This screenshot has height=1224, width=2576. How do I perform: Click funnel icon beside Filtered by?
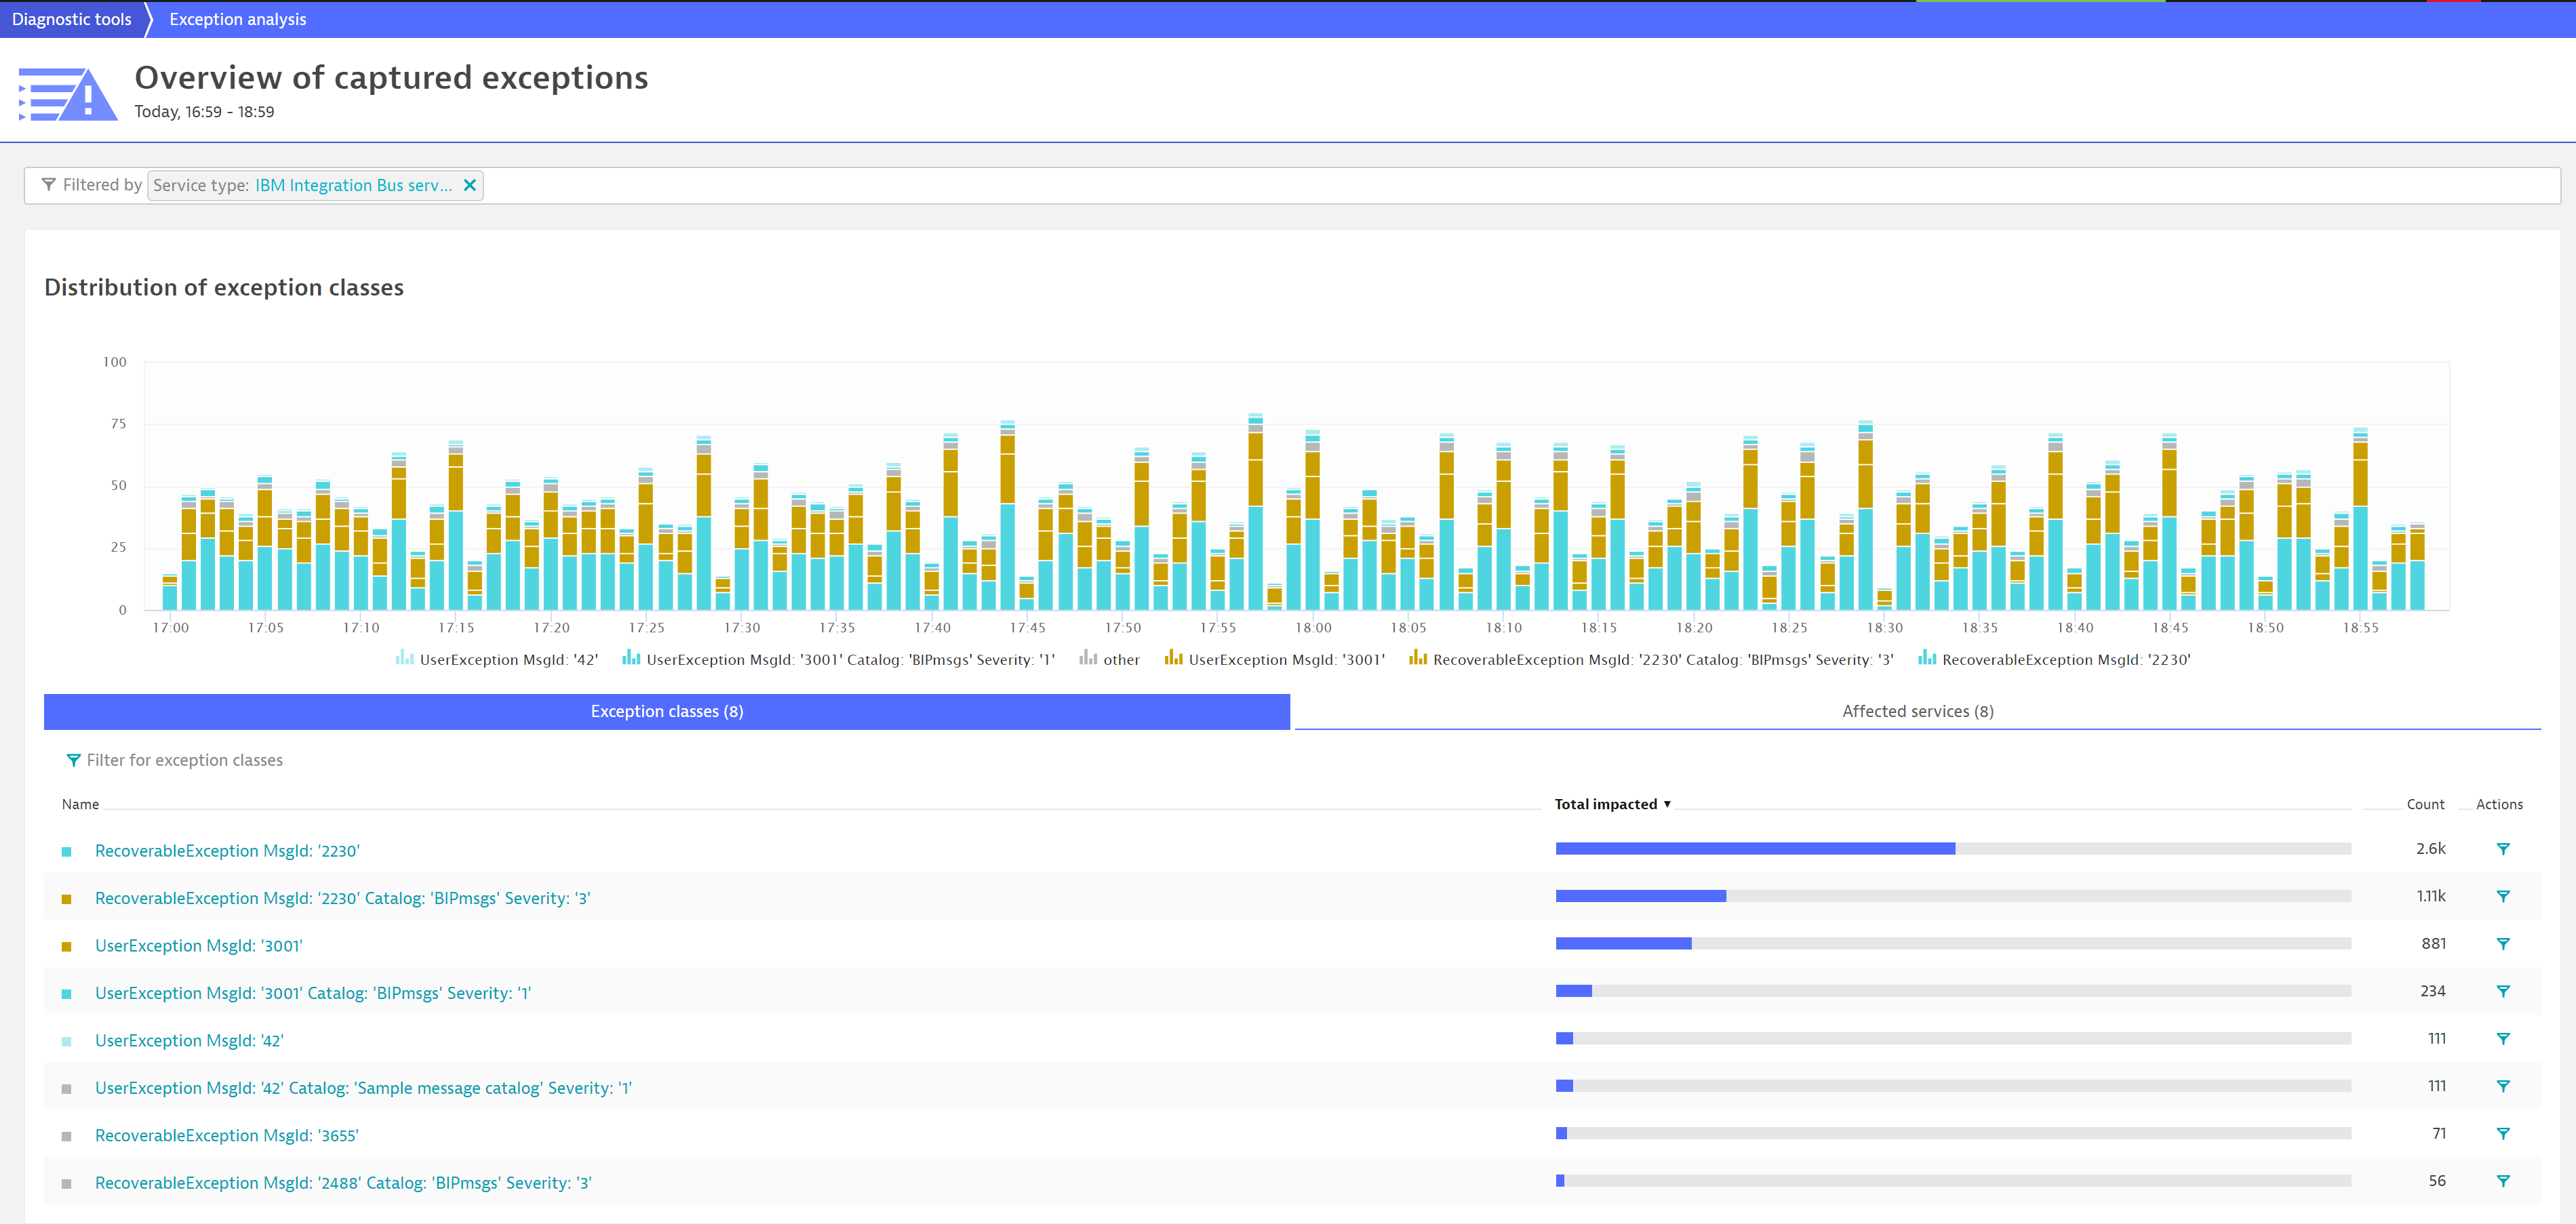(48, 185)
